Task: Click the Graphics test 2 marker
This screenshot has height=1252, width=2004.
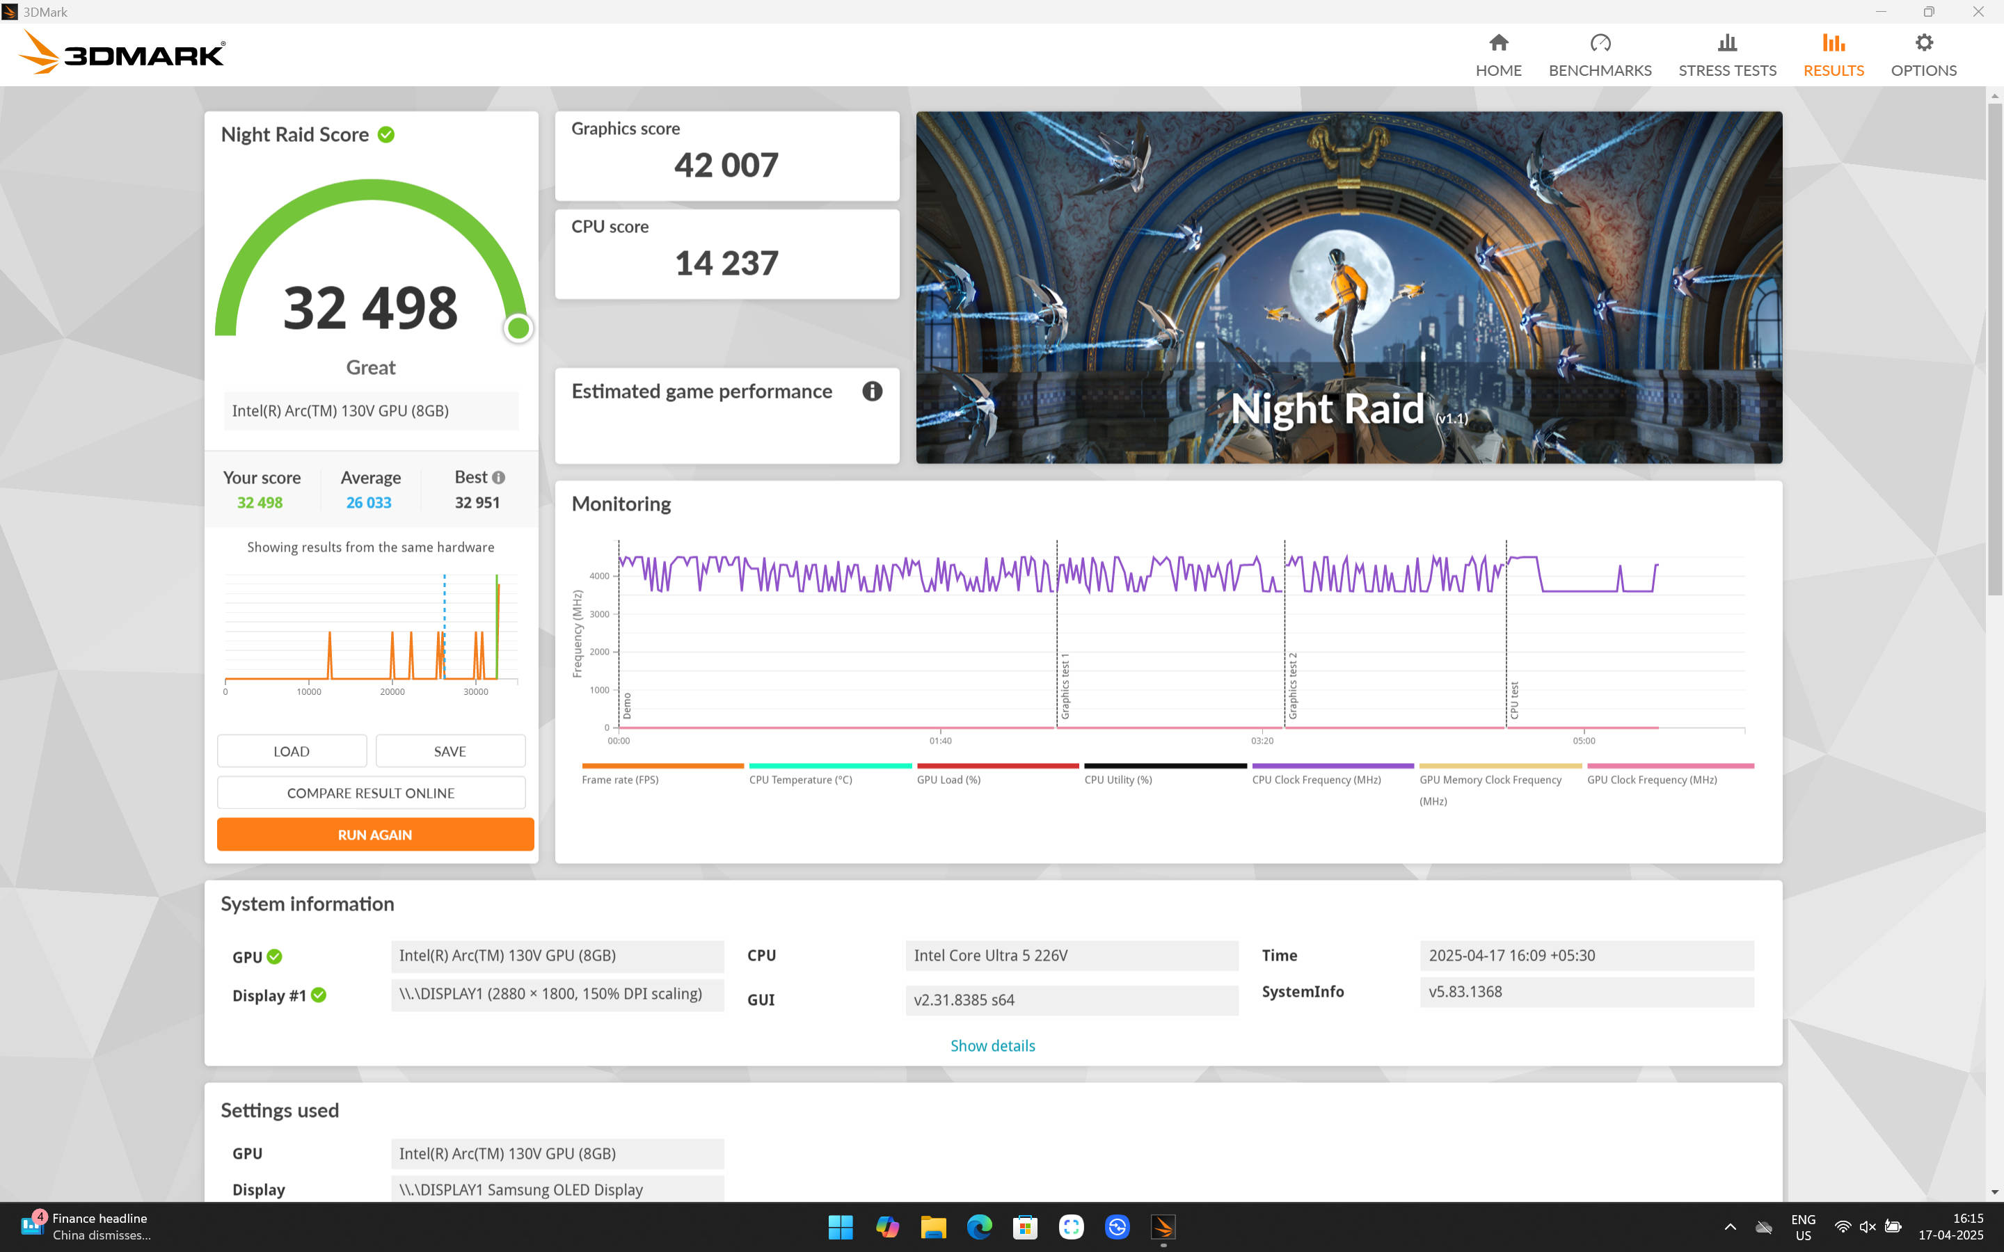Action: [x=1293, y=686]
